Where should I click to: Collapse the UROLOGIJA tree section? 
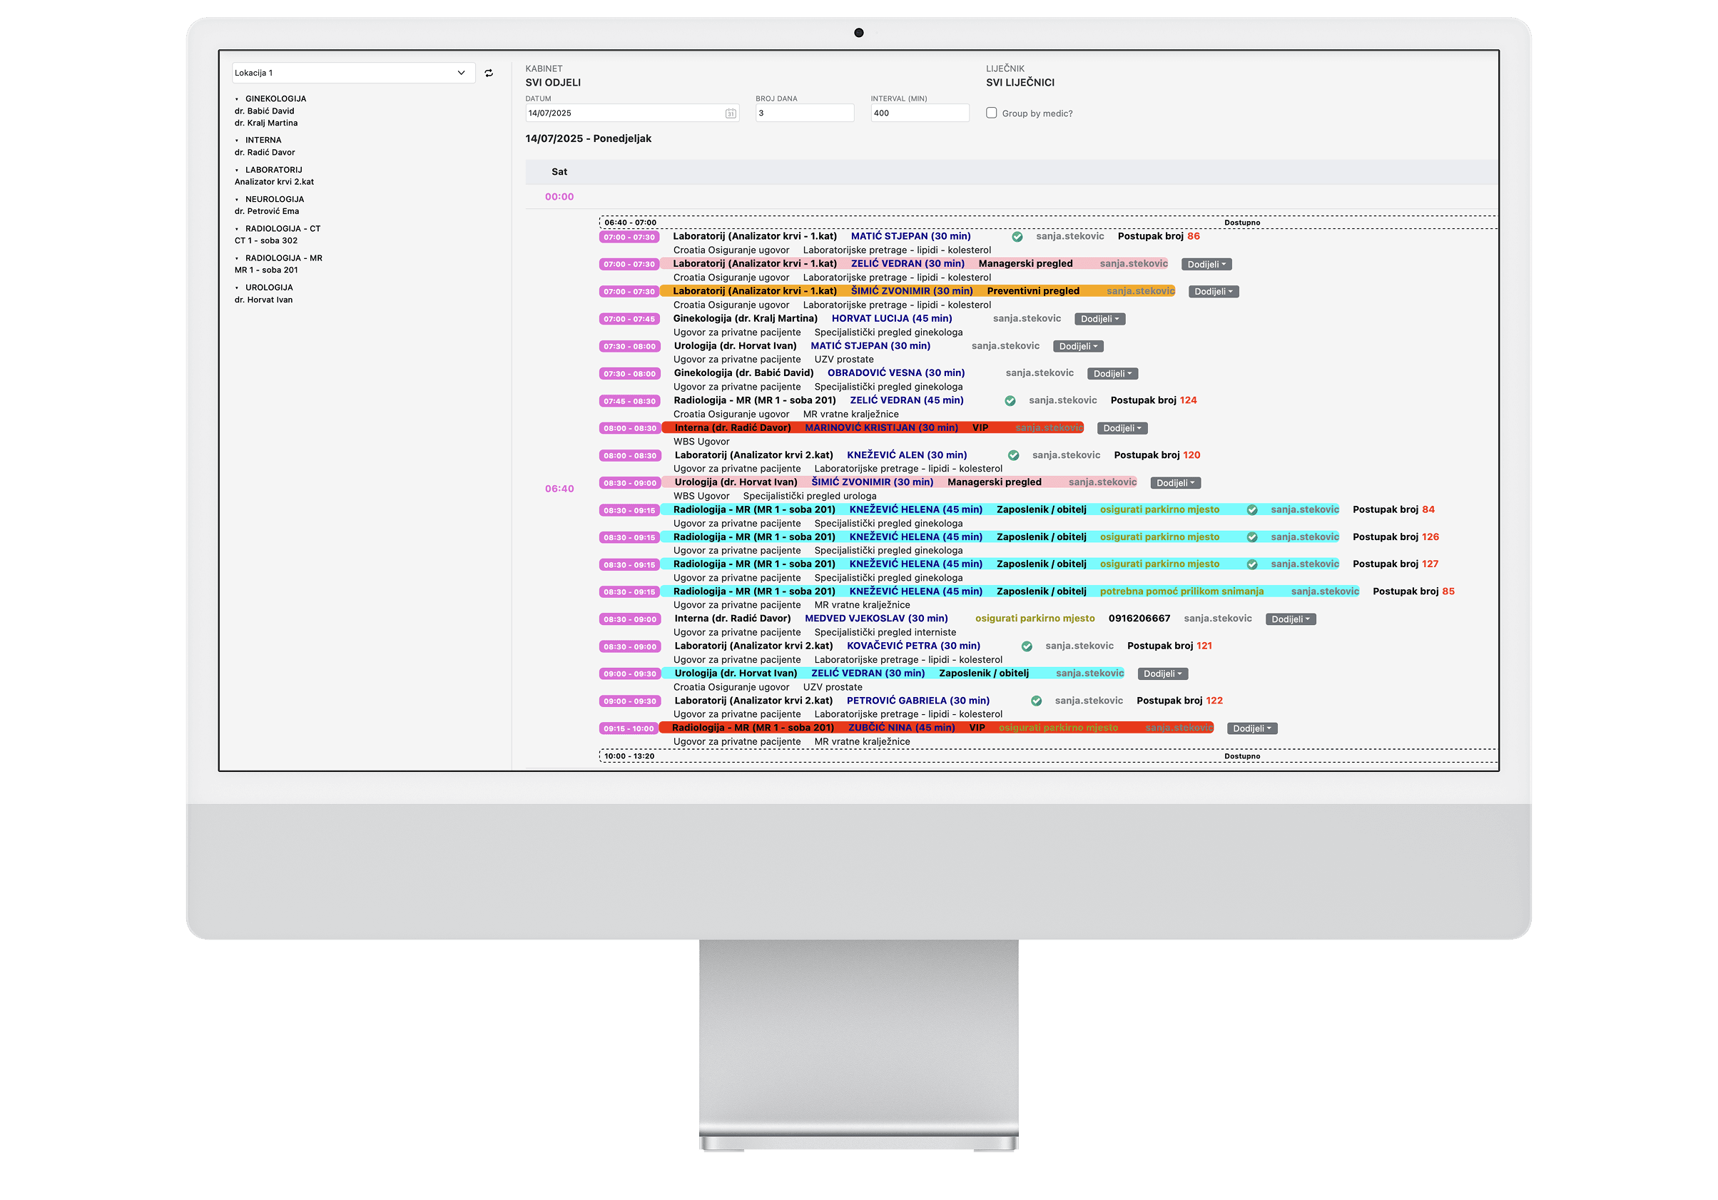237,288
